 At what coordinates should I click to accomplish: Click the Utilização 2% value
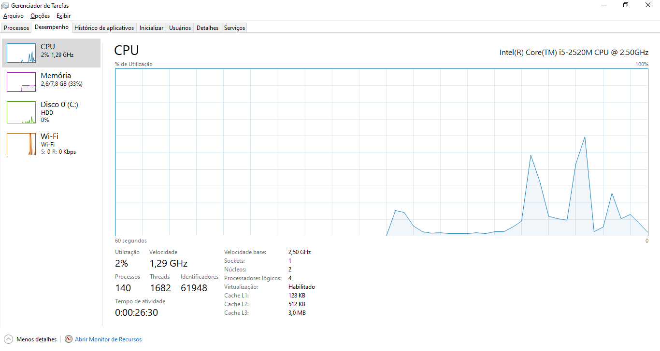point(121,263)
